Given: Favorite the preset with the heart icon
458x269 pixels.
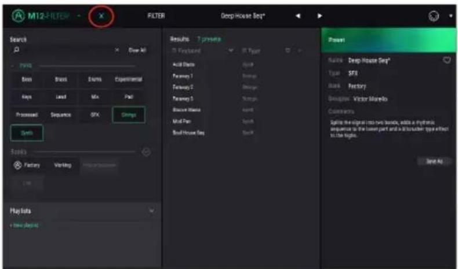Looking at the screenshot, I should click(446, 60).
